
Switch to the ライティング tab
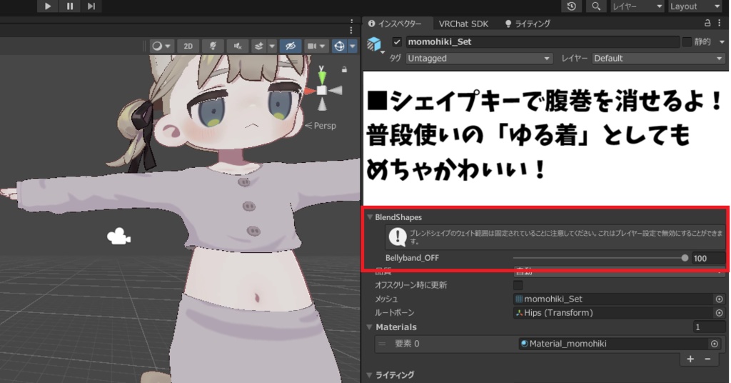(x=528, y=24)
